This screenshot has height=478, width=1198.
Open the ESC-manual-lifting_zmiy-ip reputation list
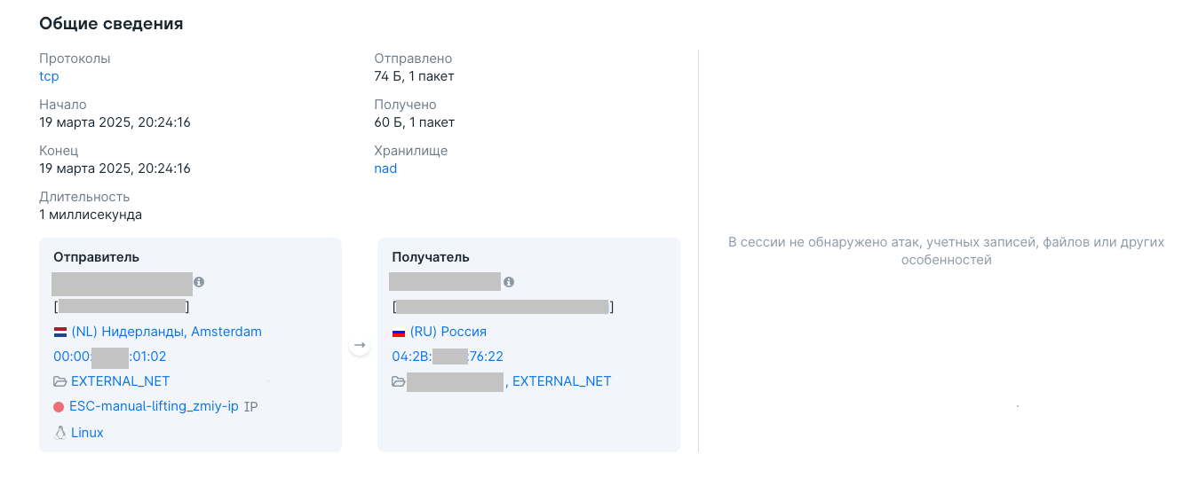click(154, 407)
